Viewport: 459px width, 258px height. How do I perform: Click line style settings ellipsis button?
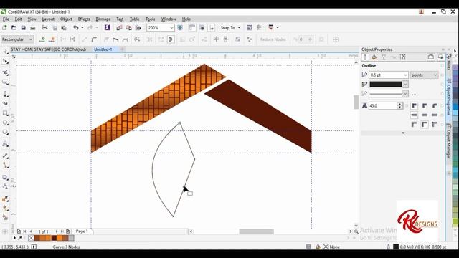414,94
